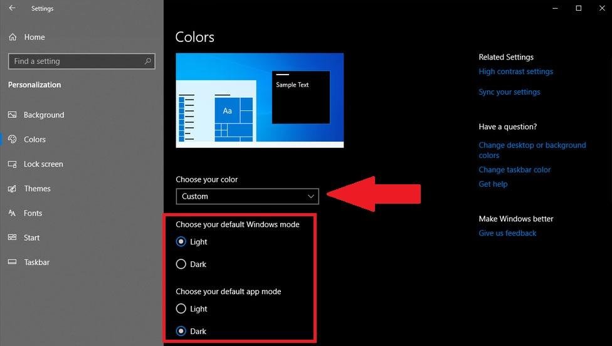Click the Personalization section heading
The image size is (612, 346).
(x=34, y=85)
